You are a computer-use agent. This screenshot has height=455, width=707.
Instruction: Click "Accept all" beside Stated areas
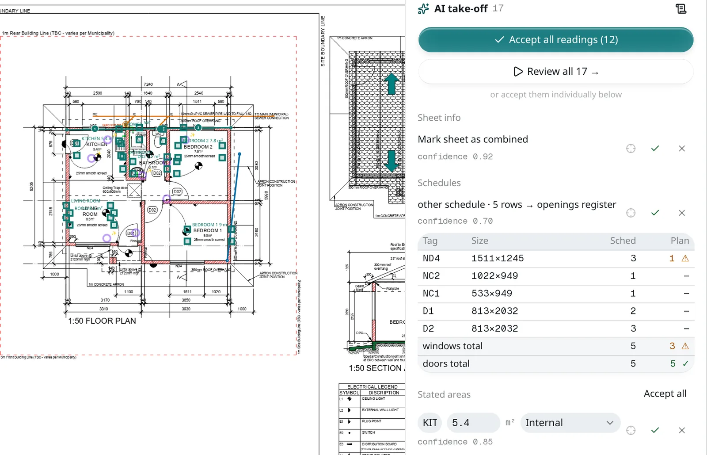[665, 394]
